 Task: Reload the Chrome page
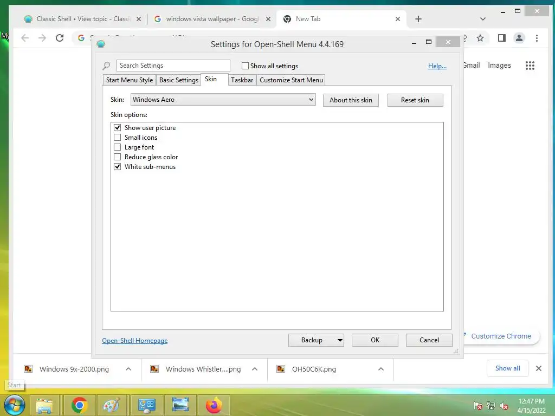click(60, 38)
